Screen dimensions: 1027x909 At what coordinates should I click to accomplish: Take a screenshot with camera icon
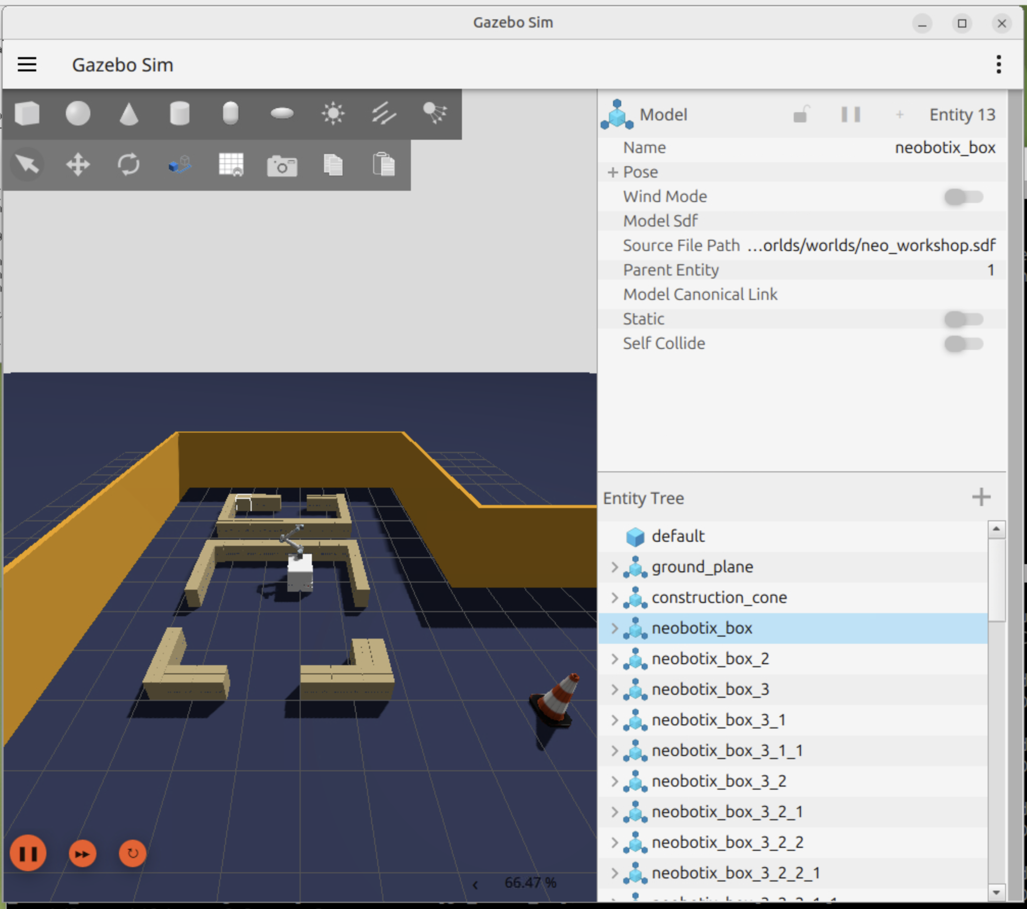click(282, 166)
